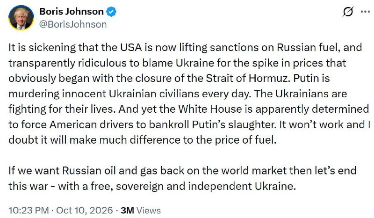Click the display name "Boris Johnson"
The width and height of the screenshot is (374, 218).
pyautogui.click(x=72, y=11)
